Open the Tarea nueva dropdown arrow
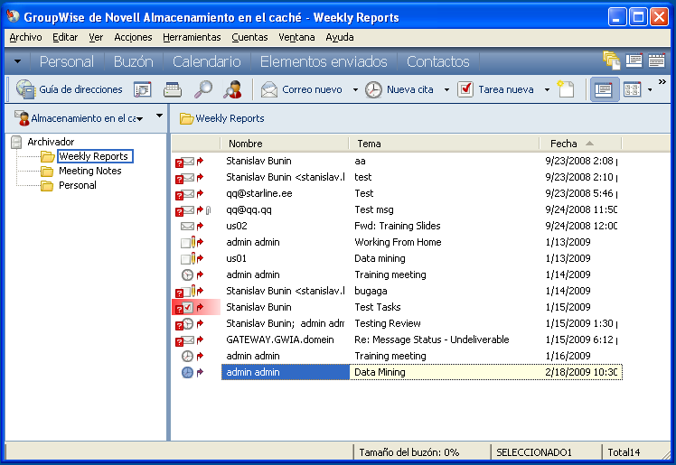Image resolution: width=676 pixels, height=465 pixels. pyautogui.click(x=547, y=90)
